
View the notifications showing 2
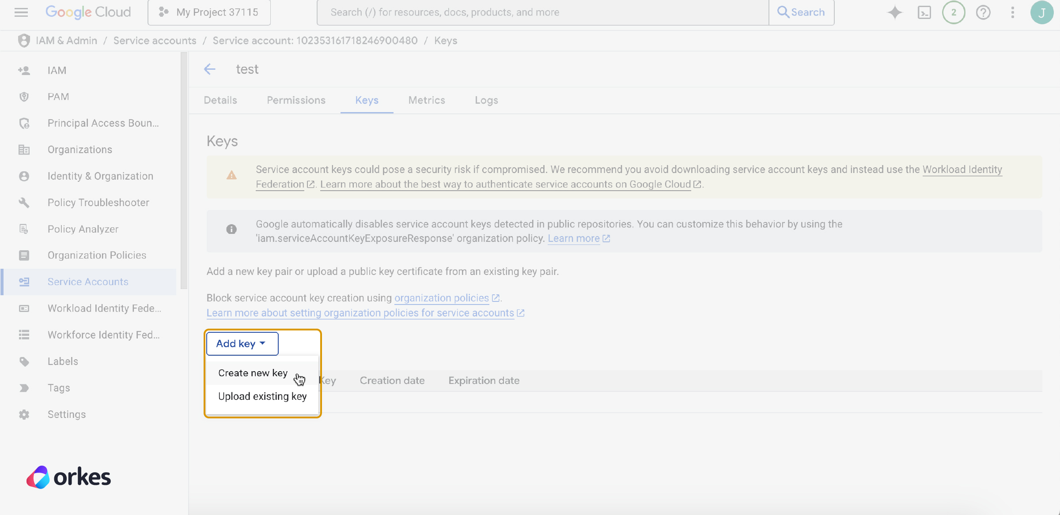[954, 12]
